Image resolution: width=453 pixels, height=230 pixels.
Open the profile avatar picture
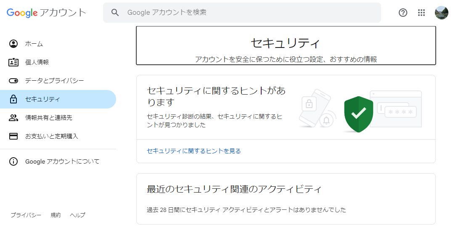coord(442,13)
